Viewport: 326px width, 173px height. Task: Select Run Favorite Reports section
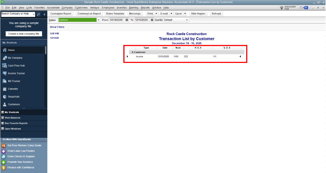pyautogui.click(x=24, y=123)
